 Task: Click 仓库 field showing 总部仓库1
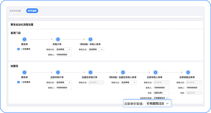tap(161, 93)
